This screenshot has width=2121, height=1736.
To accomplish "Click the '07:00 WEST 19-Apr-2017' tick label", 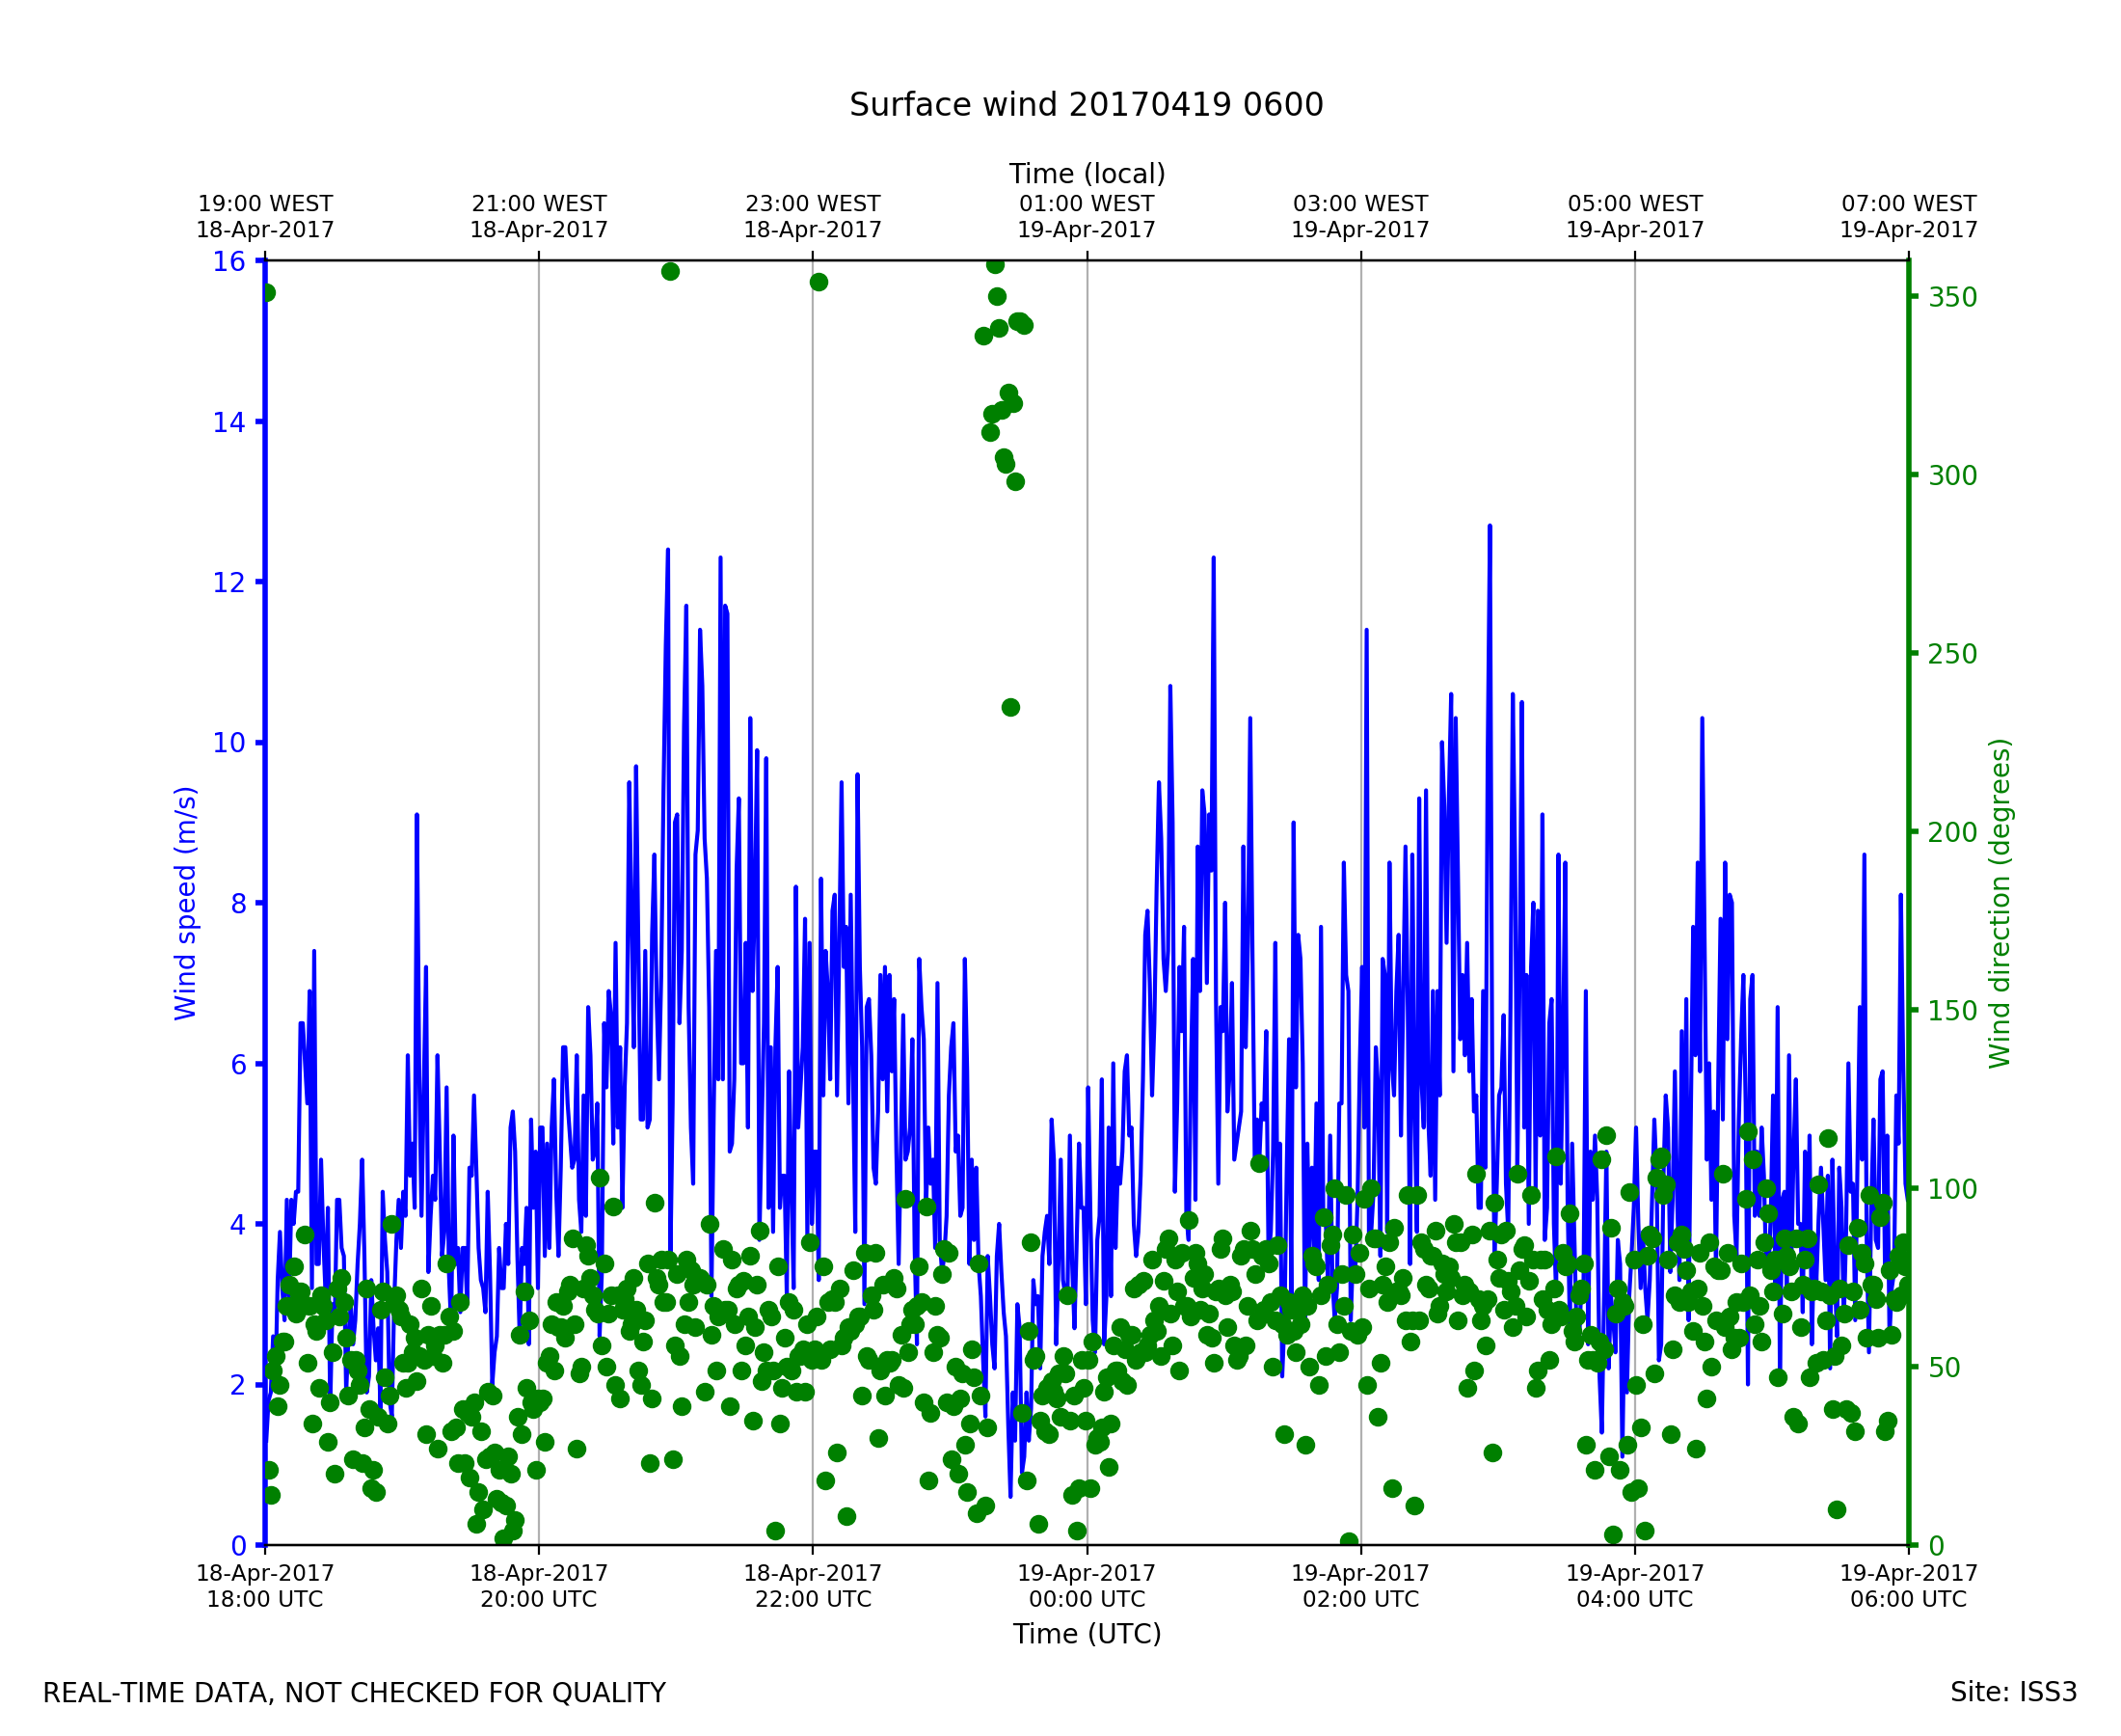I will click(x=1908, y=217).
